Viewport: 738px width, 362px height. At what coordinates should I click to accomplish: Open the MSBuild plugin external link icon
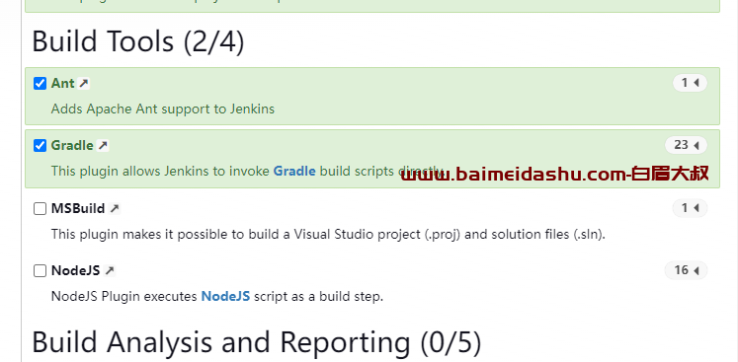pos(115,208)
